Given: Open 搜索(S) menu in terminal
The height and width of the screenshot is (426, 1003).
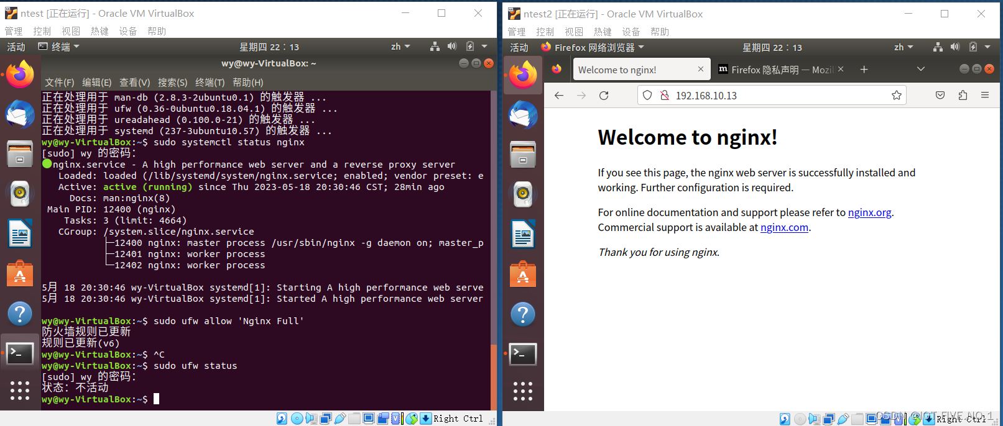Looking at the screenshot, I should pyautogui.click(x=173, y=83).
